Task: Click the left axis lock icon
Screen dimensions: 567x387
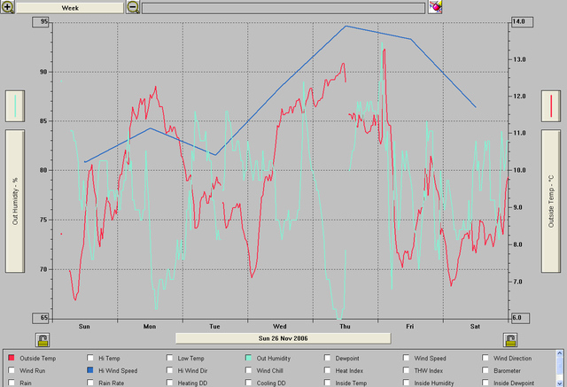Action: 43,340
